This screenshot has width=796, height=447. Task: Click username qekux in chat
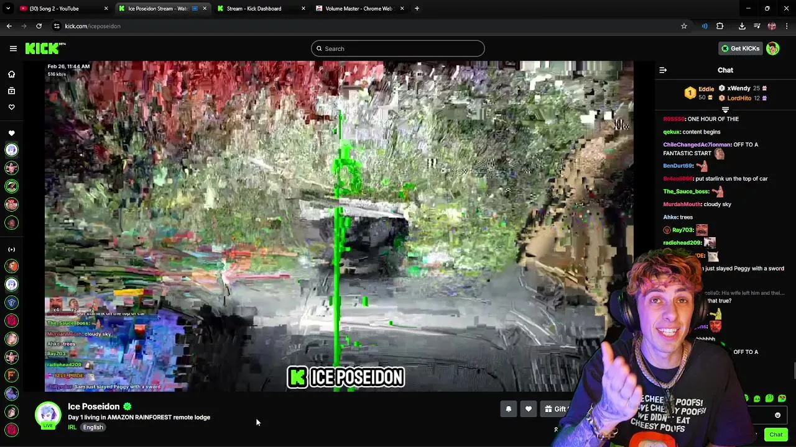[x=672, y=132]
